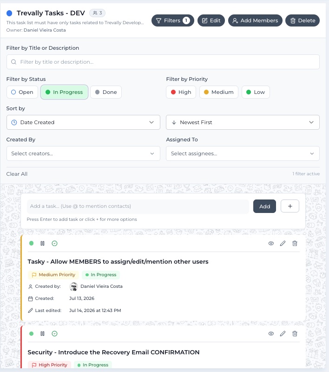
Task: Edit Security task with pencil icon
Action: tap(283, 334)
